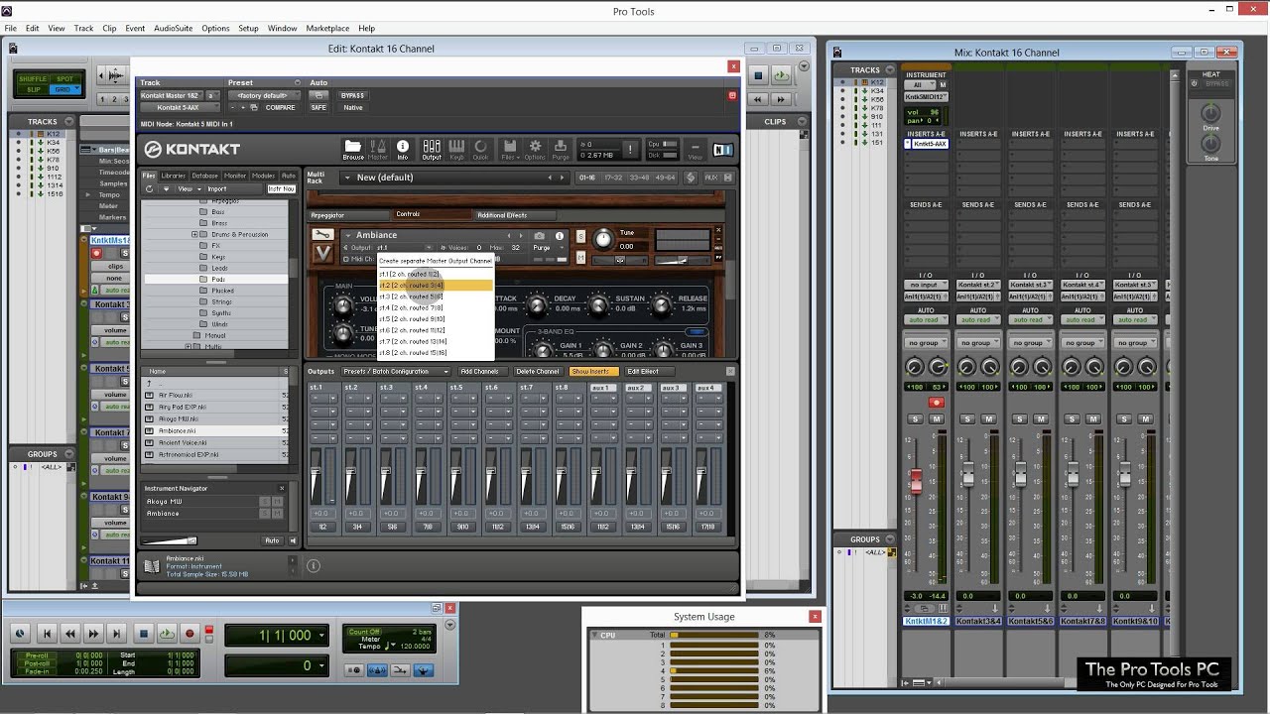Click the Record button in the transport window
The width and height of the screenshot is (1270, 714).
point(190,633)
